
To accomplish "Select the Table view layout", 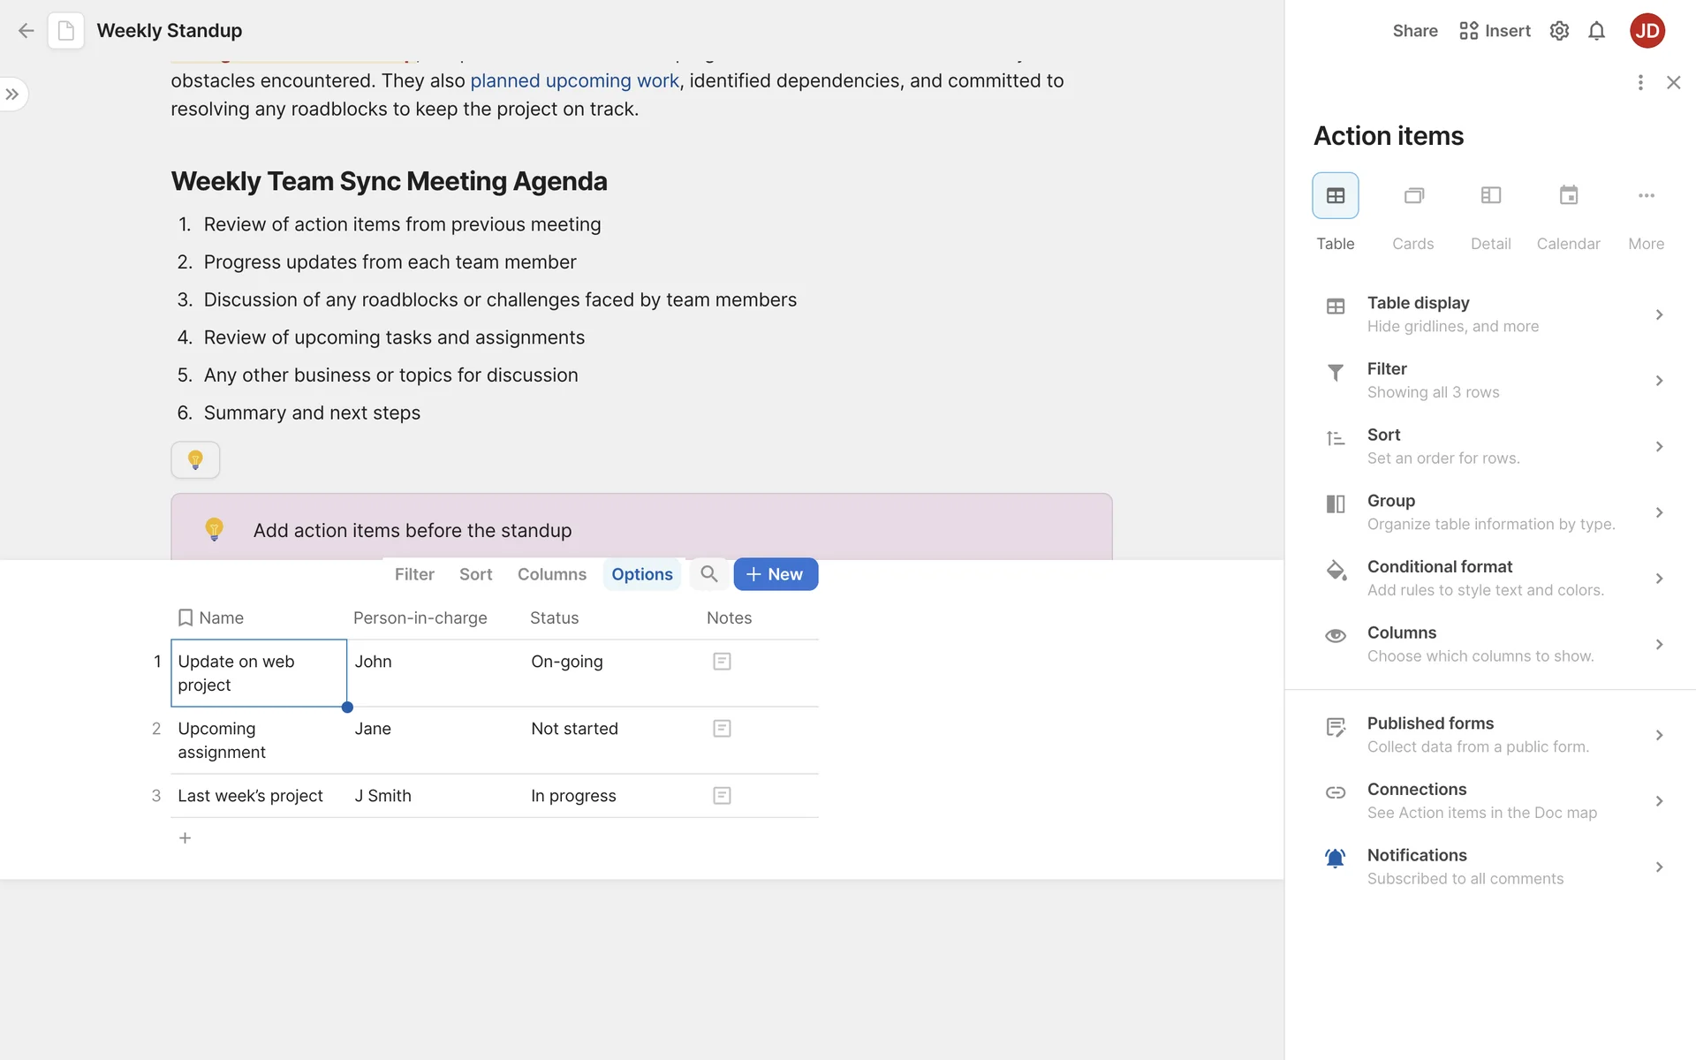I will pyautogui.click(x=1335, y=196).
